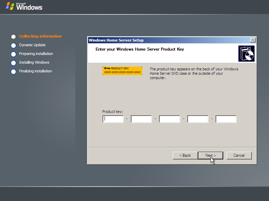Activate the fourth product key field
The image size is (269, 201).
(198, 119)
